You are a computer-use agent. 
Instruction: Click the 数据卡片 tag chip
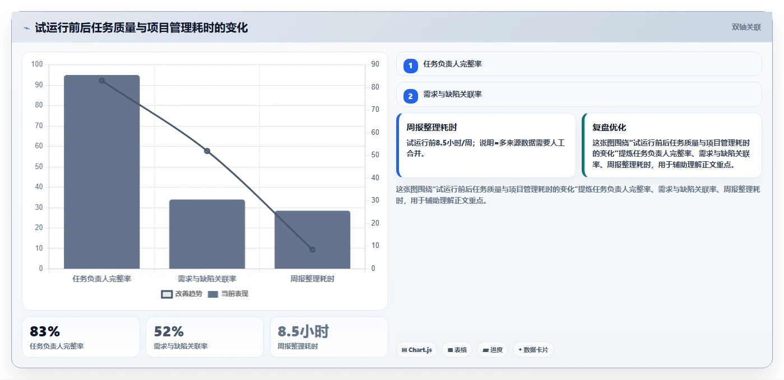point(533,350)
